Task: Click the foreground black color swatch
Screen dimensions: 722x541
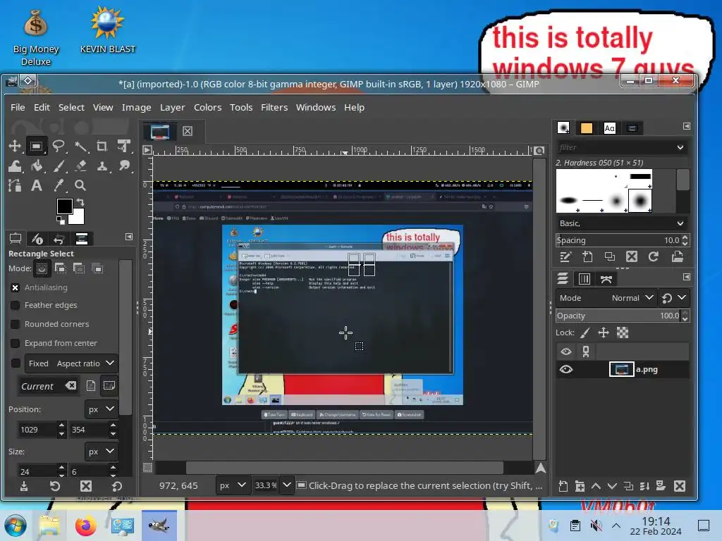Action: coord(63,205)
